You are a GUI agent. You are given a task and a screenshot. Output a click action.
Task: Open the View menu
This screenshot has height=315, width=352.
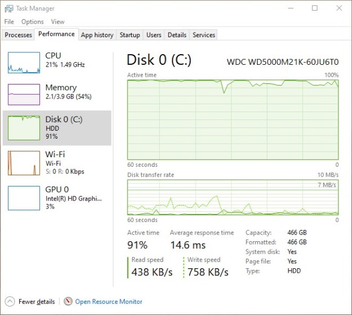click(58, 21)
